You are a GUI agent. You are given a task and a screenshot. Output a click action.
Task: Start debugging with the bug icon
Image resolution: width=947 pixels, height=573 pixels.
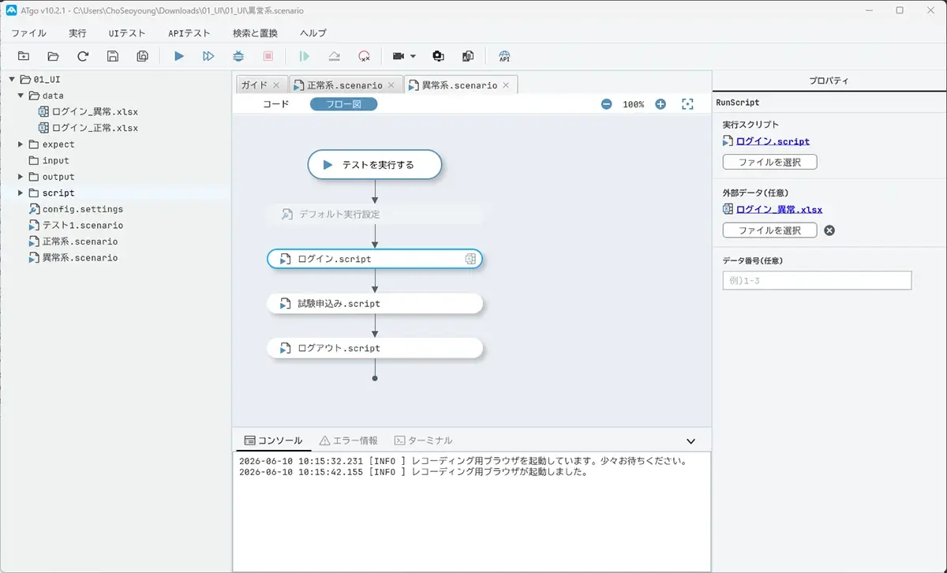[x=238, y=56]
